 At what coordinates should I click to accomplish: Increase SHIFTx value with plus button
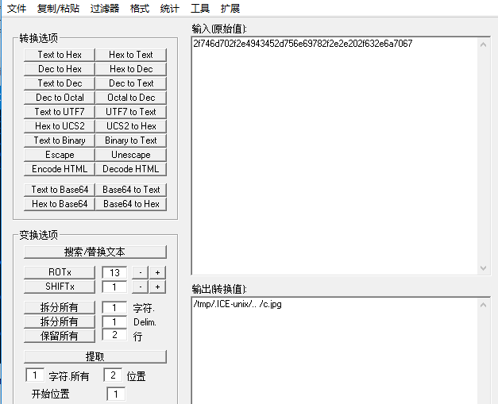pyautogui.click(x=158, y=287)
